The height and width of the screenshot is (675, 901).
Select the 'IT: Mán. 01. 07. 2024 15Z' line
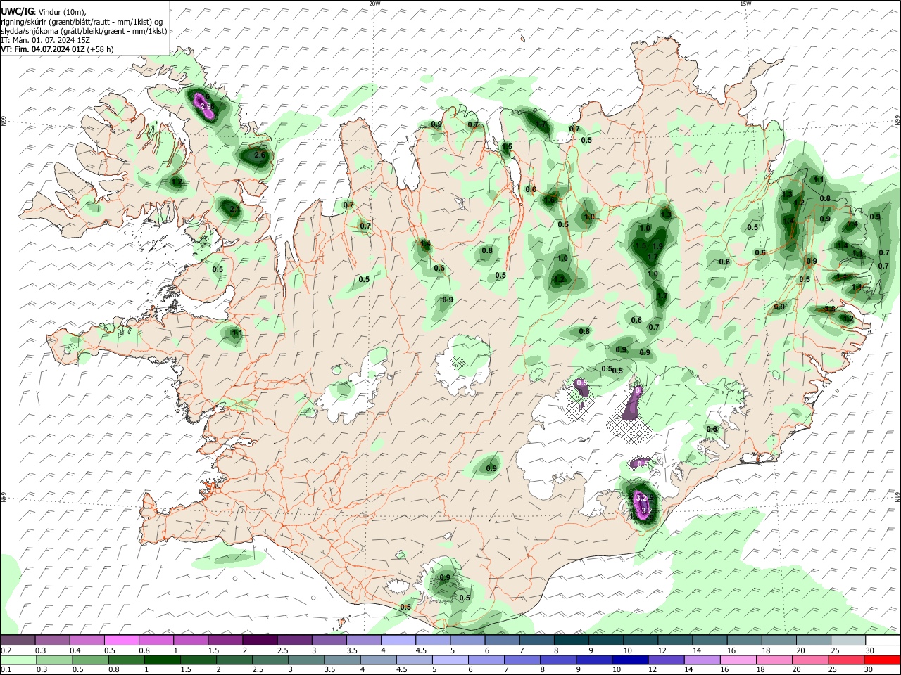(45, 40)
